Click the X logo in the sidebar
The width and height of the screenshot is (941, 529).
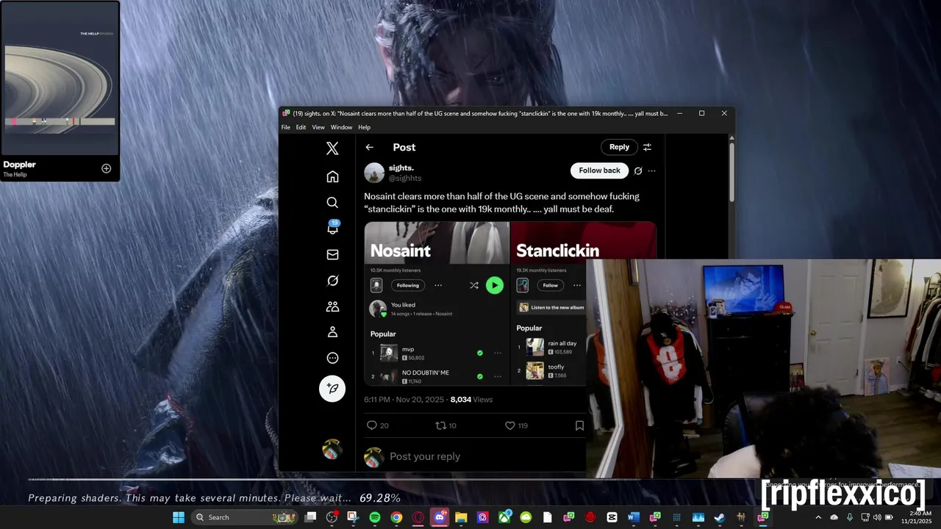coord(332,148)
